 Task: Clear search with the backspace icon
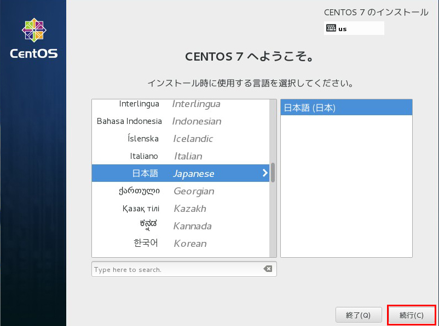click(x=267, y=269)
